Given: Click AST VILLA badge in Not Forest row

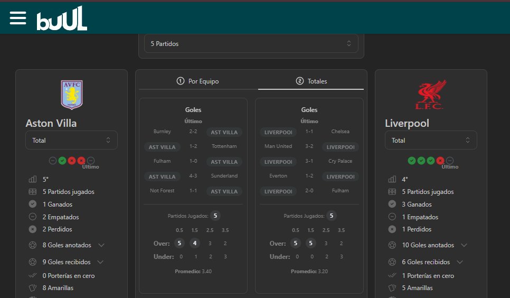Looking at the screenshot, I should pyautogui.click(x=224, y=191).
